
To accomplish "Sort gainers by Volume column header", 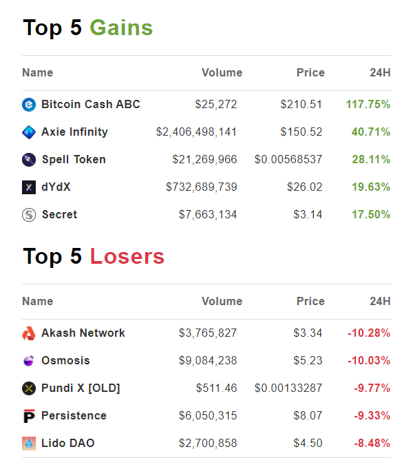I will coord(222,73).
